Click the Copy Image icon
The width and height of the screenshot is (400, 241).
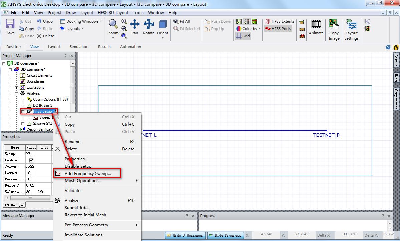pyautogui.click(x=334, y=29)
